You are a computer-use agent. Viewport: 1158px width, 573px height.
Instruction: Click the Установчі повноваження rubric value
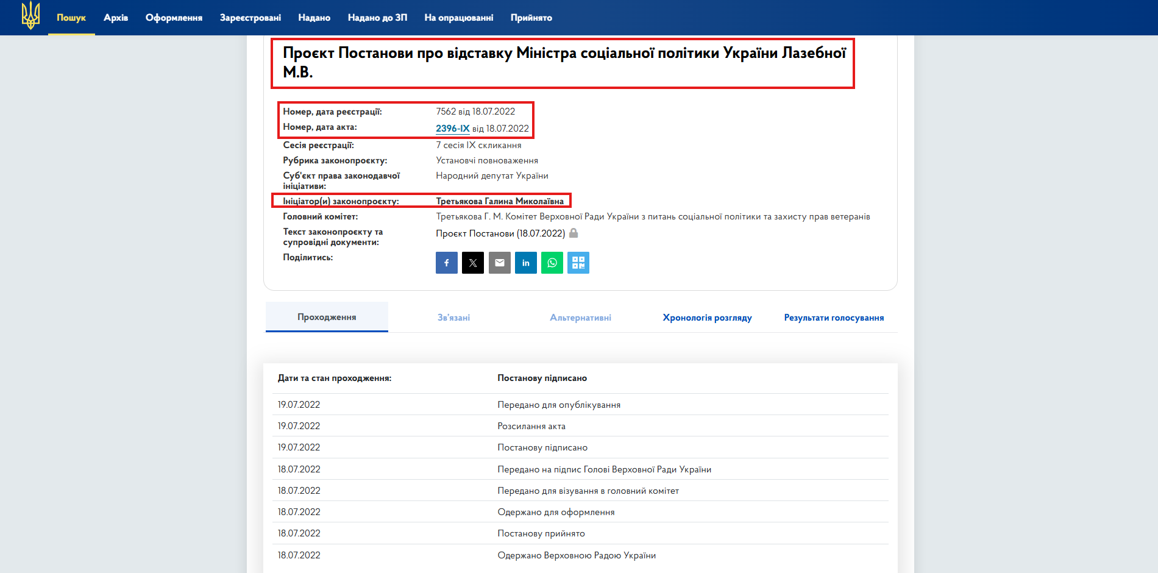(x=487, y=160)
